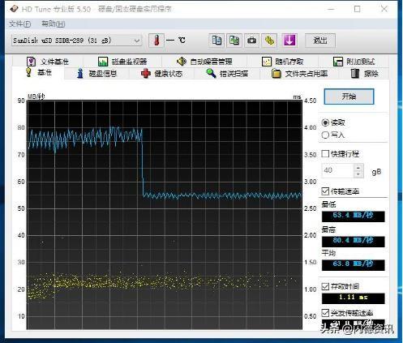
Task: Click the 文件基准 tab's purple disk icon
Action: [31, 62]
